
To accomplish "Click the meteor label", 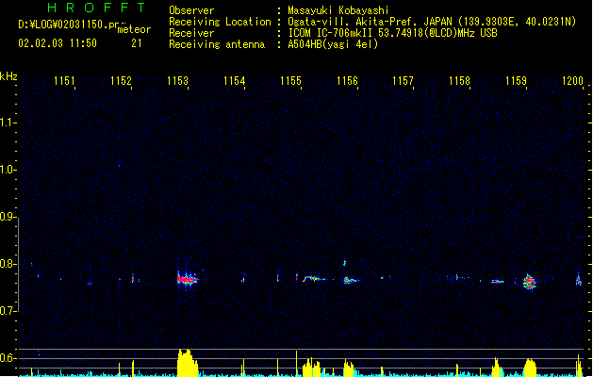I will click(134, 29).
